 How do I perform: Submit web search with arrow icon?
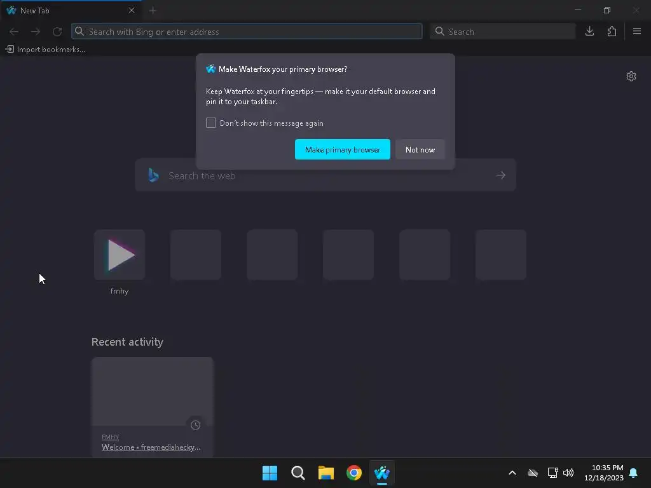[501, 175]
